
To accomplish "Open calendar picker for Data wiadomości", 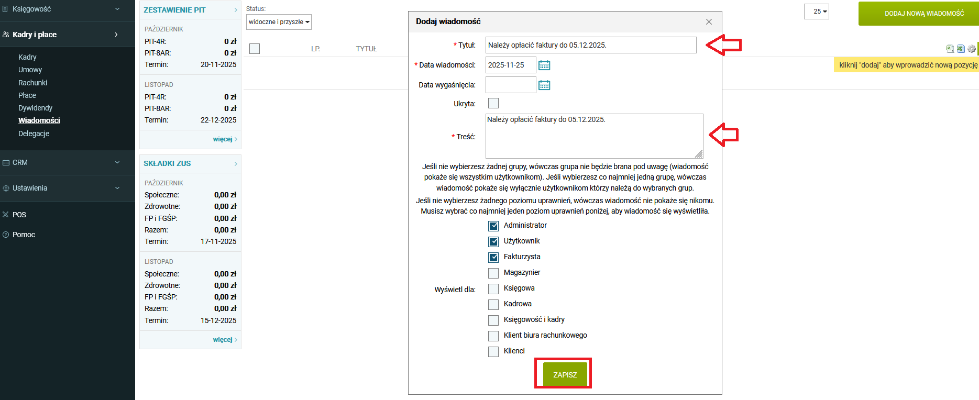I will (x=544, y=65).
